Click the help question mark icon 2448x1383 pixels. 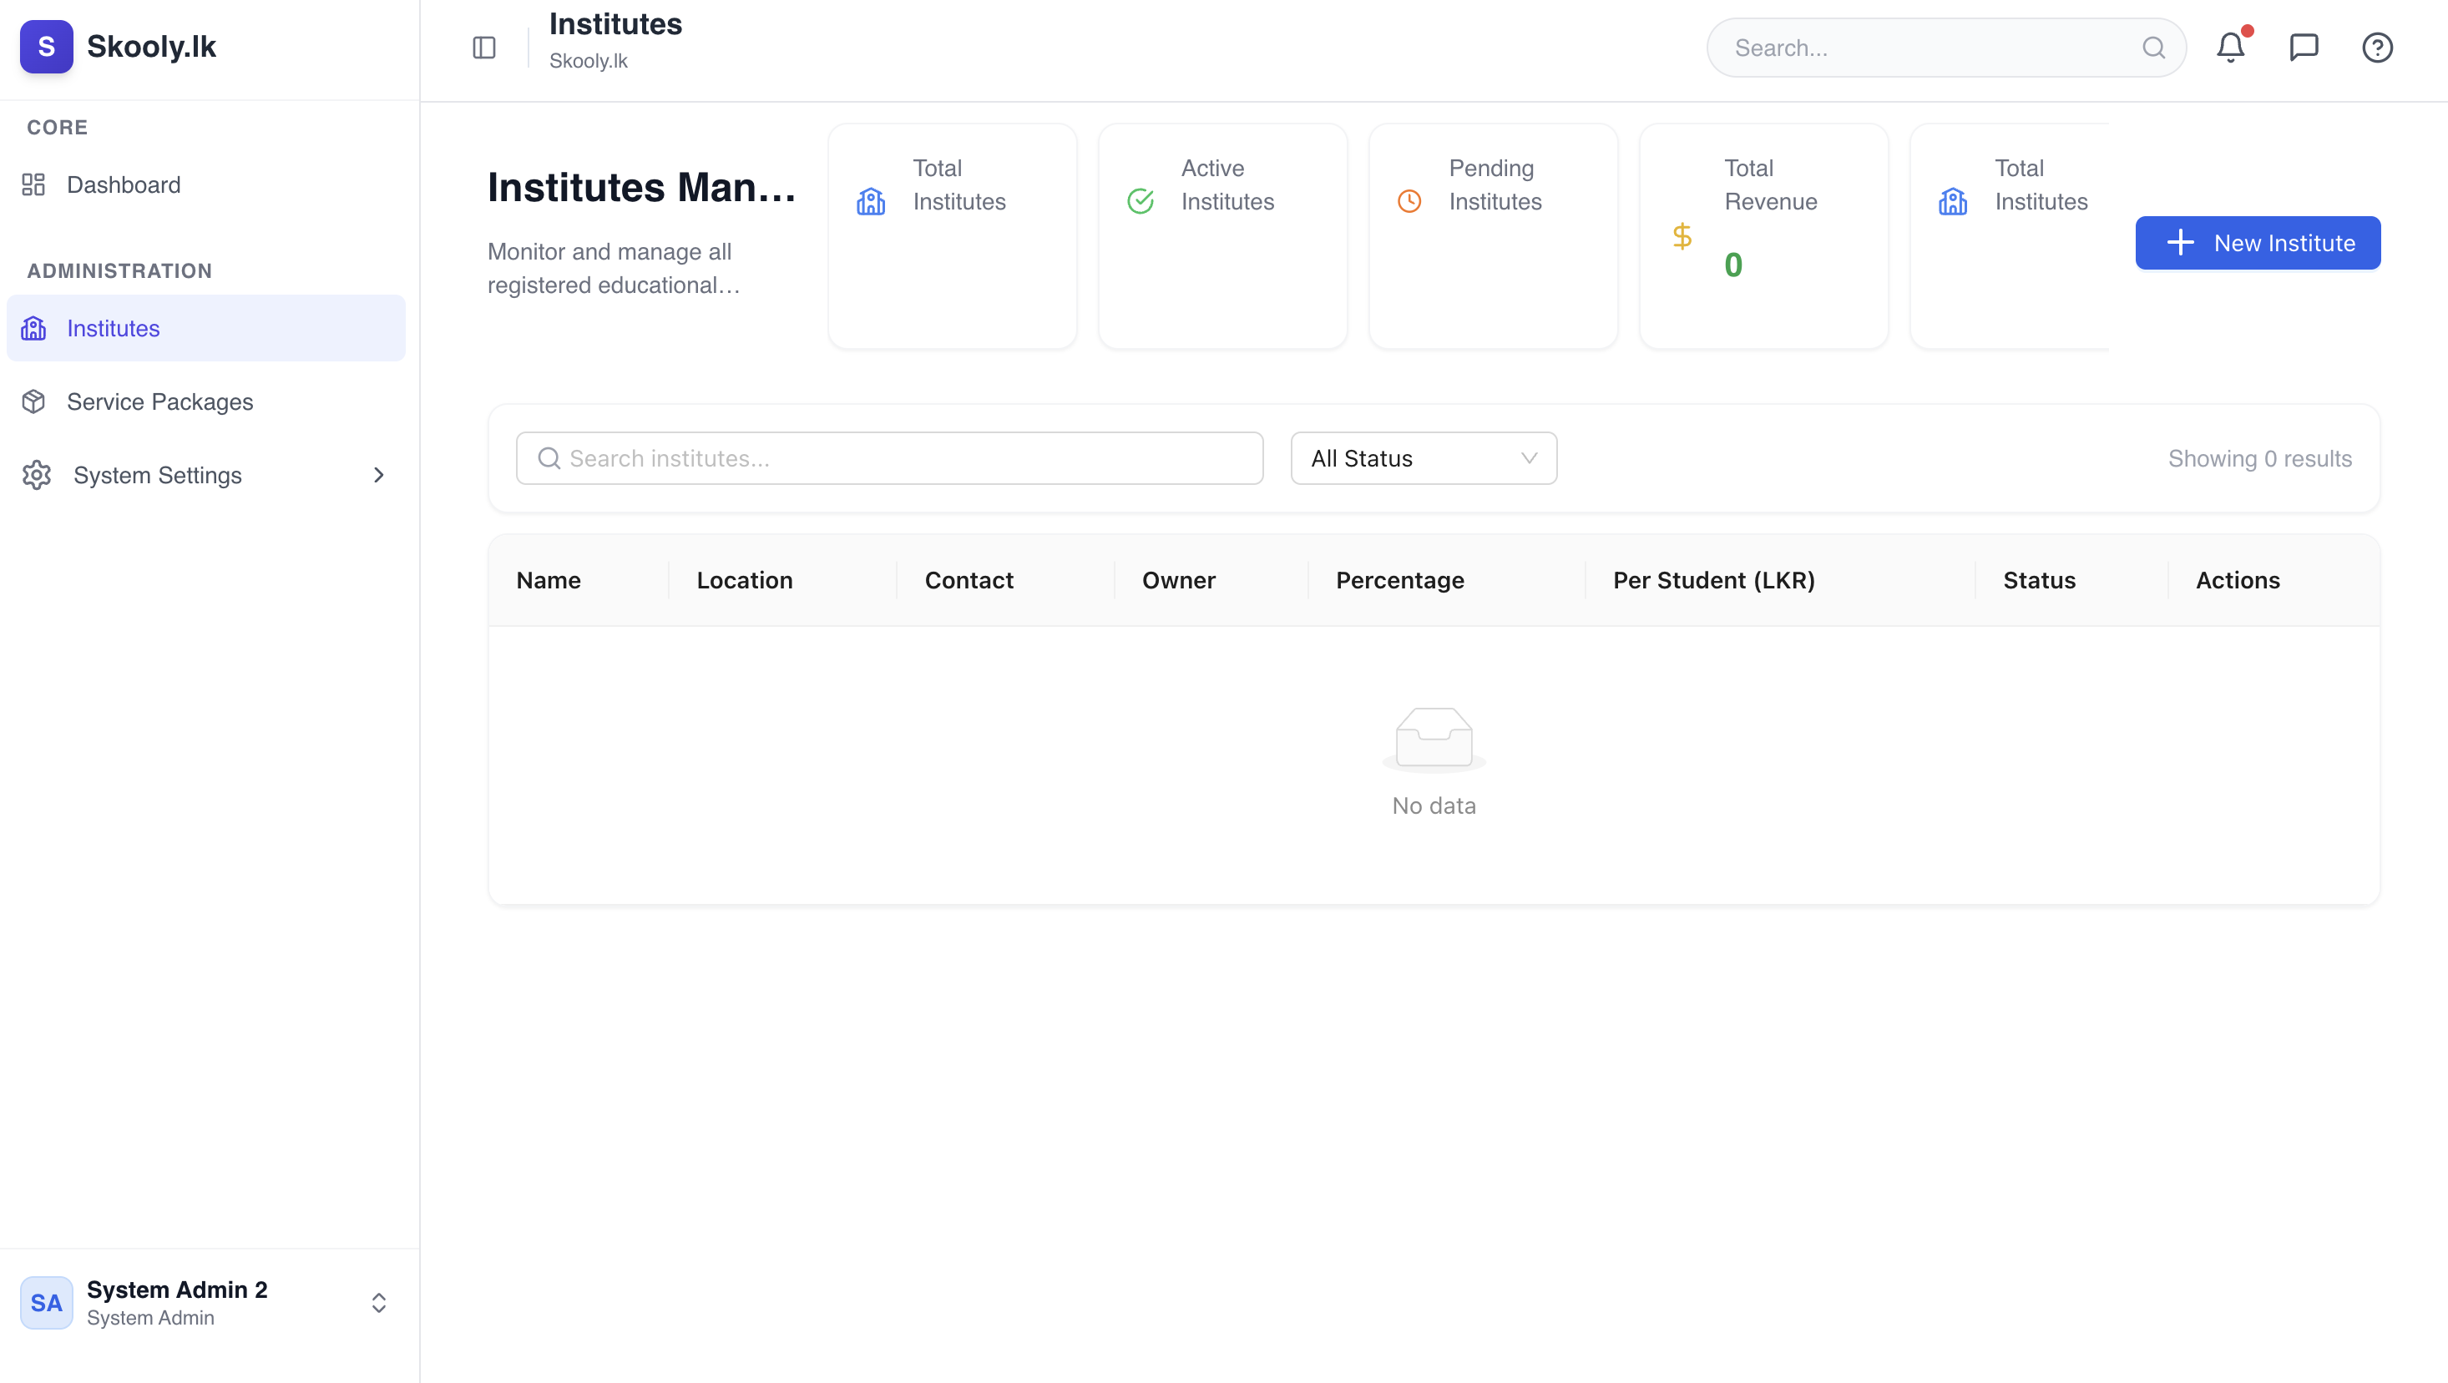[2377, 47]
